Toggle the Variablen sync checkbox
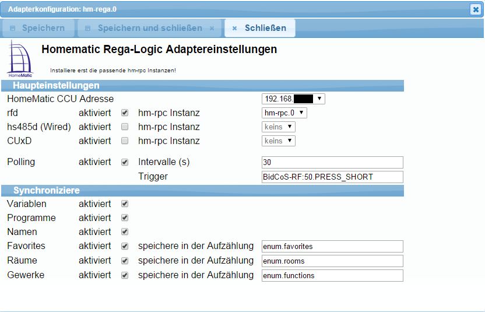Image resolution: width=485 pixels, height=312 pixels. [125, 204]
